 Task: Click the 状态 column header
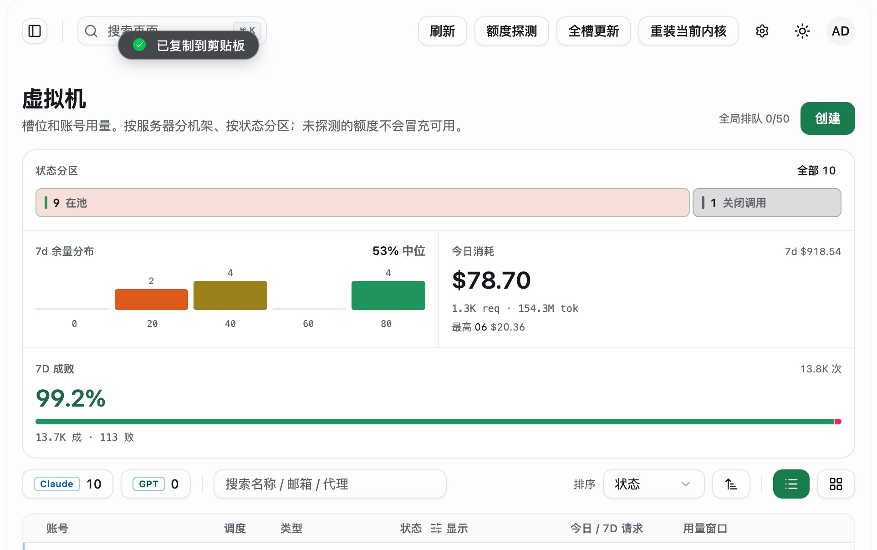(x=411, y=528)
